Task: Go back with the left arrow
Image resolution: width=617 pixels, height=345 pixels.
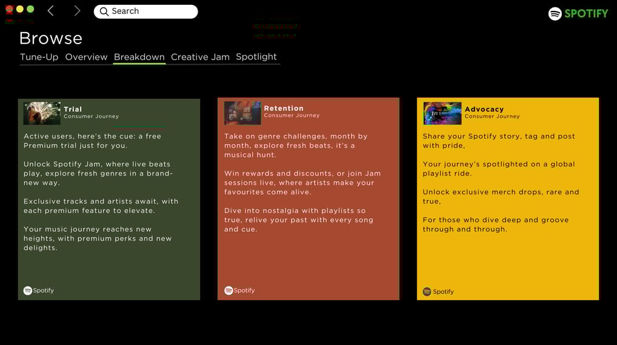Action: point(51,11)
